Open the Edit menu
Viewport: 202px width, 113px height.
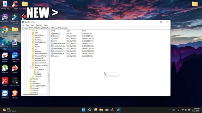(27, 25)
